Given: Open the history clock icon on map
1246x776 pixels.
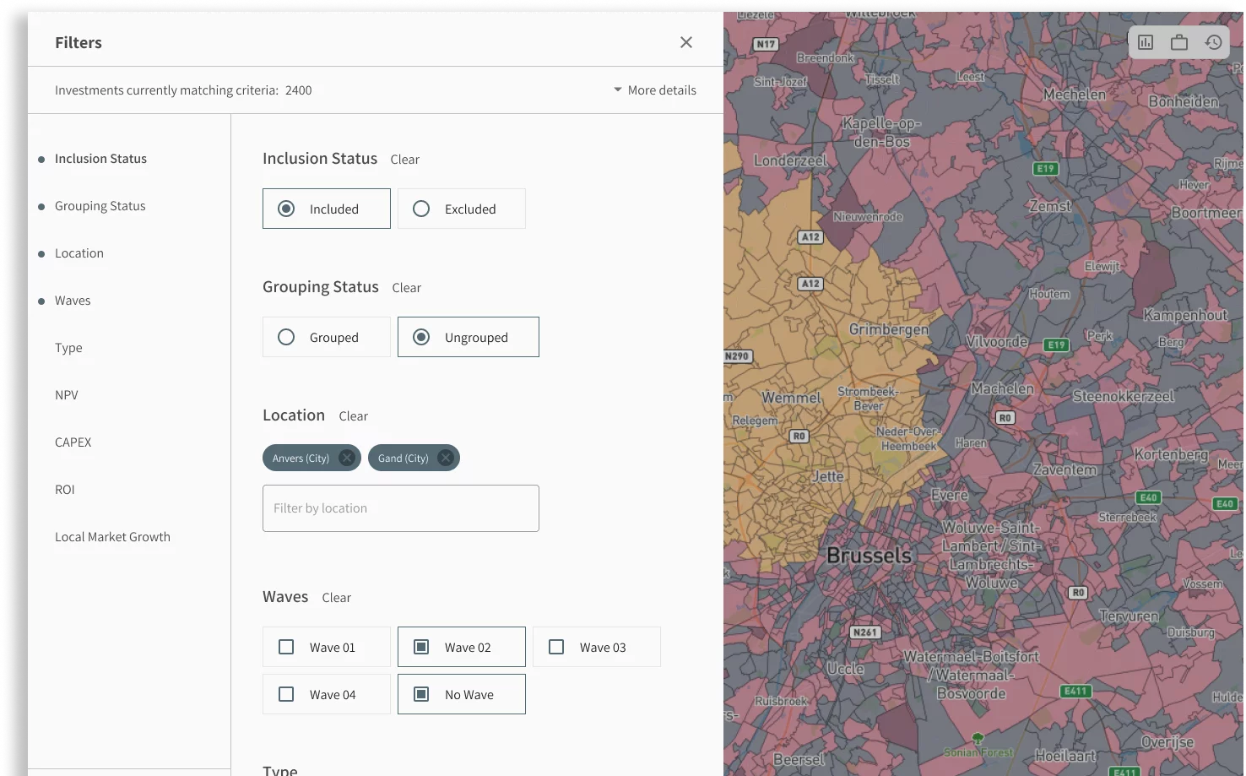Looking at the screenshot, I should [x=1213, y=42].
